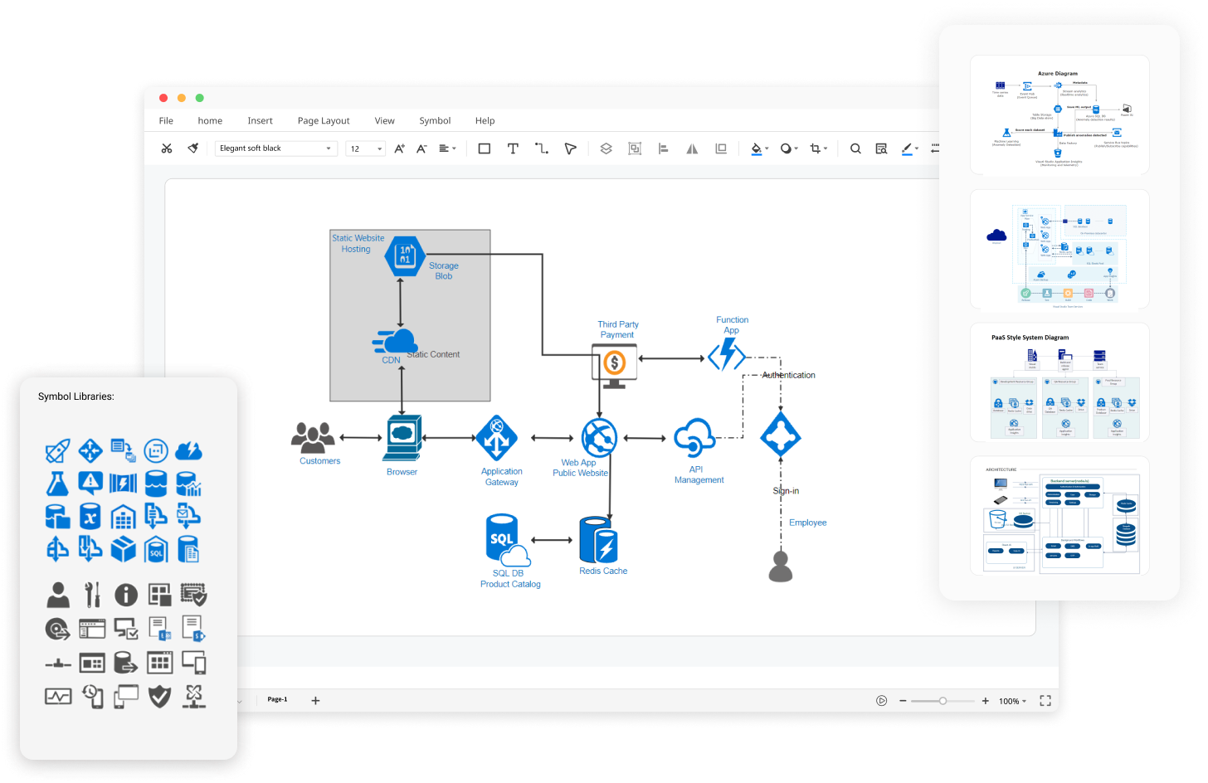1208x783 pixels.
Task: Select the rectangle shape tool
Action: [485, 148]
